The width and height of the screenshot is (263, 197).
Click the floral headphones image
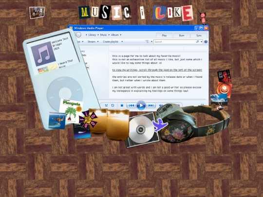tap(192, 123)
